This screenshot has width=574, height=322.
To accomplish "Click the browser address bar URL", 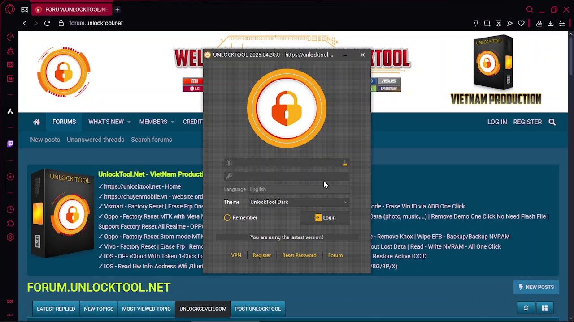I will pos(96,23).
